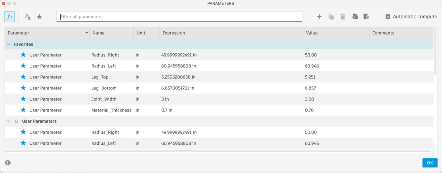Viewport: 442px width, 173px height.
Task: Open the Parameter column dropdown arrow
Action: 87,33
